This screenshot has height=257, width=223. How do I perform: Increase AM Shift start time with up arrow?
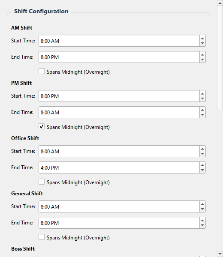tap(202, 39)
